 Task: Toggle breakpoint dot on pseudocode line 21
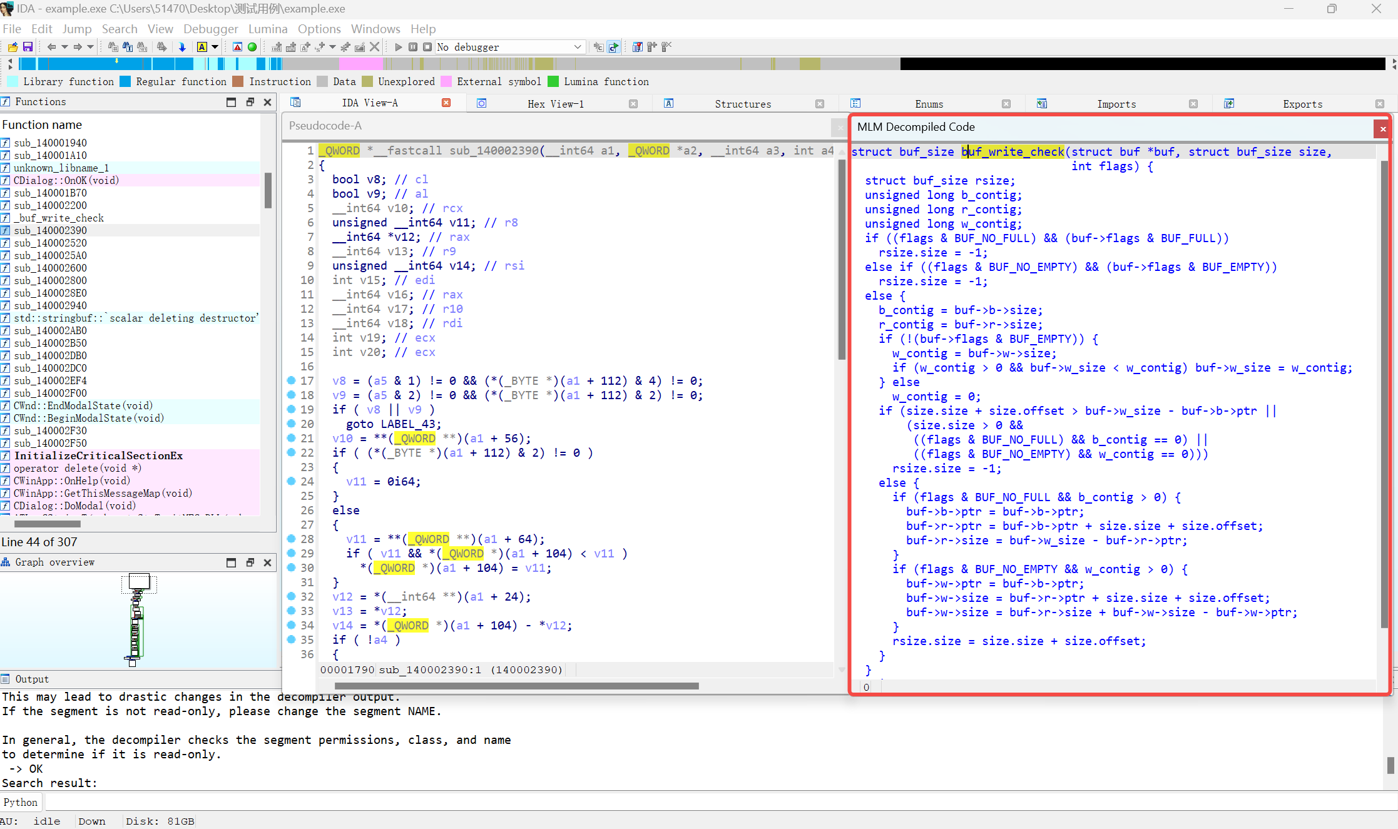[x=291, y=438]
